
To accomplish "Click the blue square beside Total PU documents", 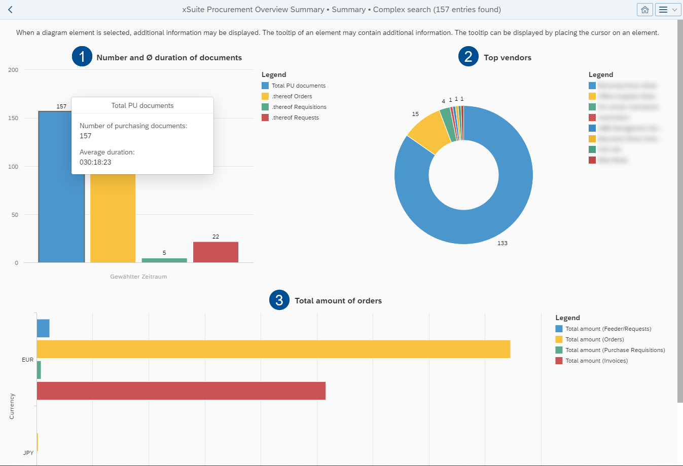I will (x=265, y=85).
